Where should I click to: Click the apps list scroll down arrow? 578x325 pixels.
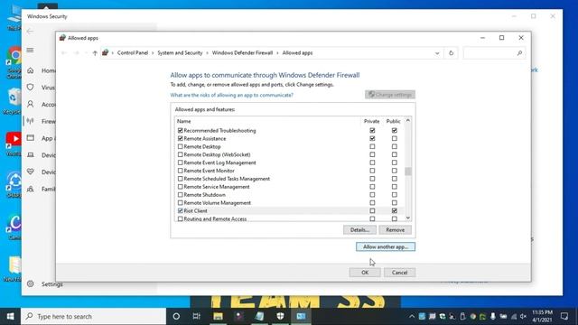coord(407,218)
